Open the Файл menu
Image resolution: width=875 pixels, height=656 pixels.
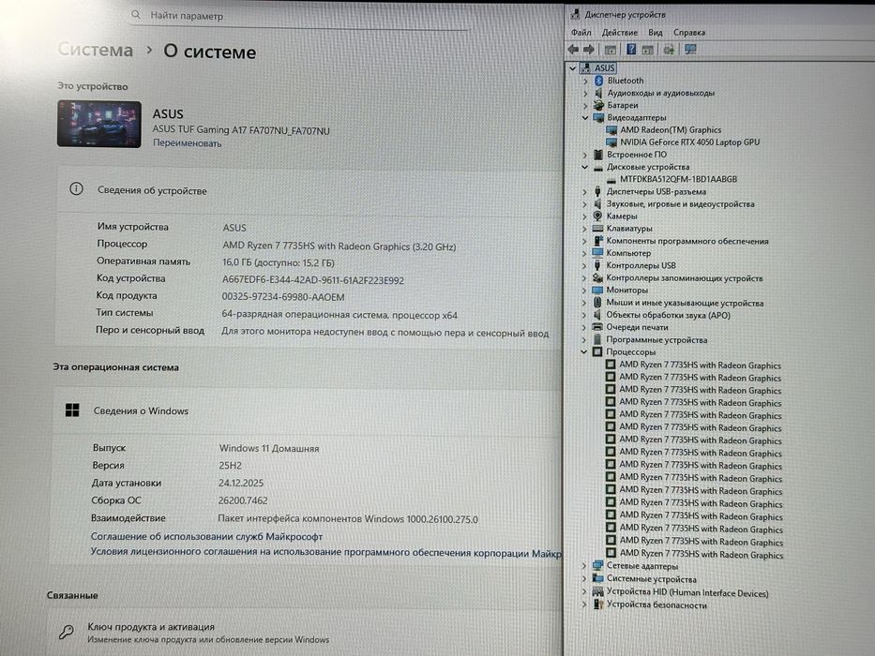[581, 33]
